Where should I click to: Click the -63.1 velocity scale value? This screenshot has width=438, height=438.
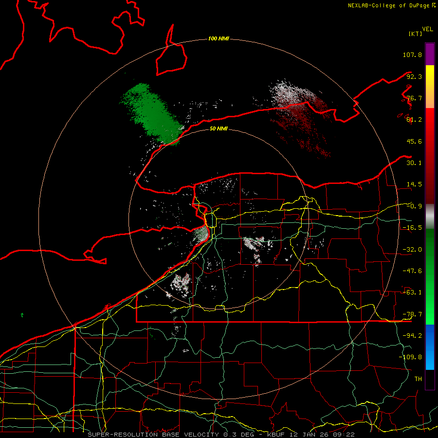(412, 292)
